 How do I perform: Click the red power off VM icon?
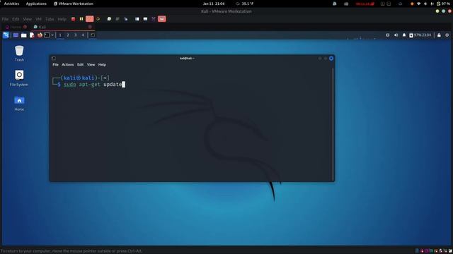[73, 19]
